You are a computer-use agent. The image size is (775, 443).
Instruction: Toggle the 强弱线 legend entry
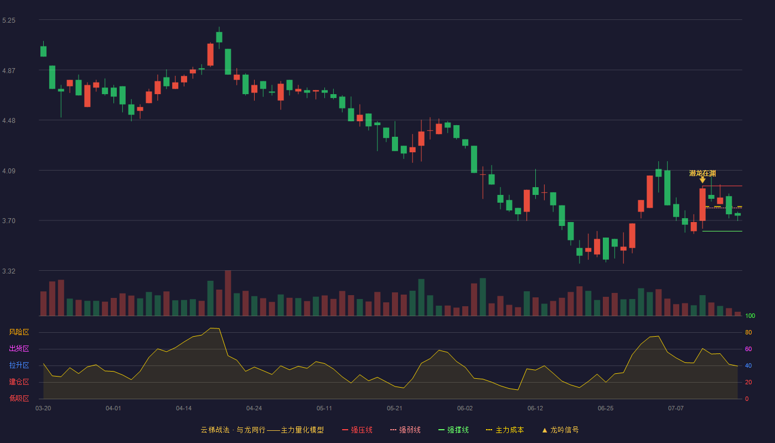pos(405,430)
